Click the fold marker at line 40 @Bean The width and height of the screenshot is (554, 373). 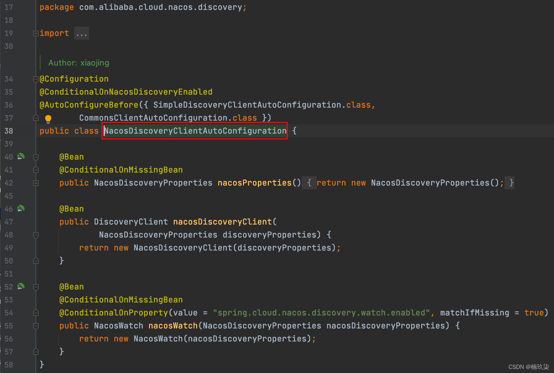point(36,157)
